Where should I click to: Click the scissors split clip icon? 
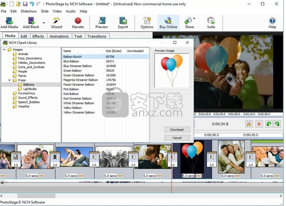tap(249, 124)
